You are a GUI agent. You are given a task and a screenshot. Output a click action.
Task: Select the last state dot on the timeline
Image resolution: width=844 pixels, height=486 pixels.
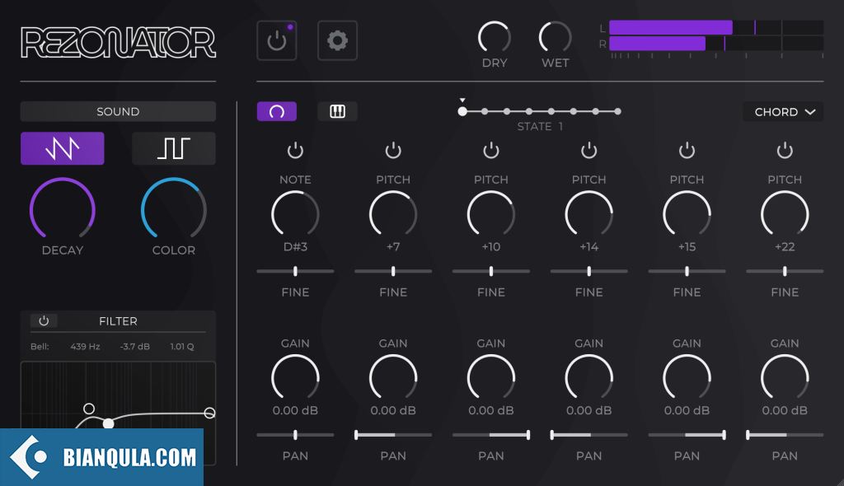[618, 111]
